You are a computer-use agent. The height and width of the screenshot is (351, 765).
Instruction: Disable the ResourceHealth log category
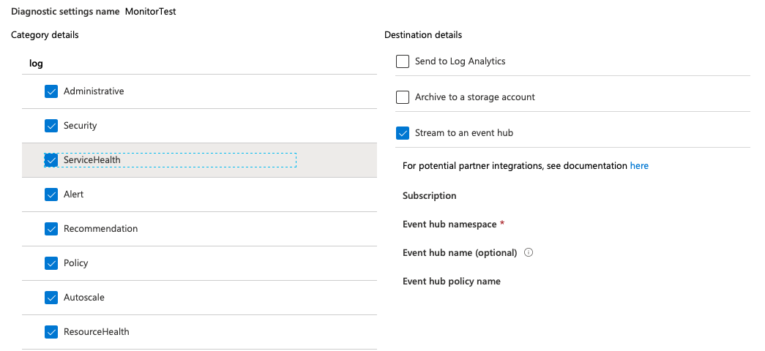[x=51, y=332]
